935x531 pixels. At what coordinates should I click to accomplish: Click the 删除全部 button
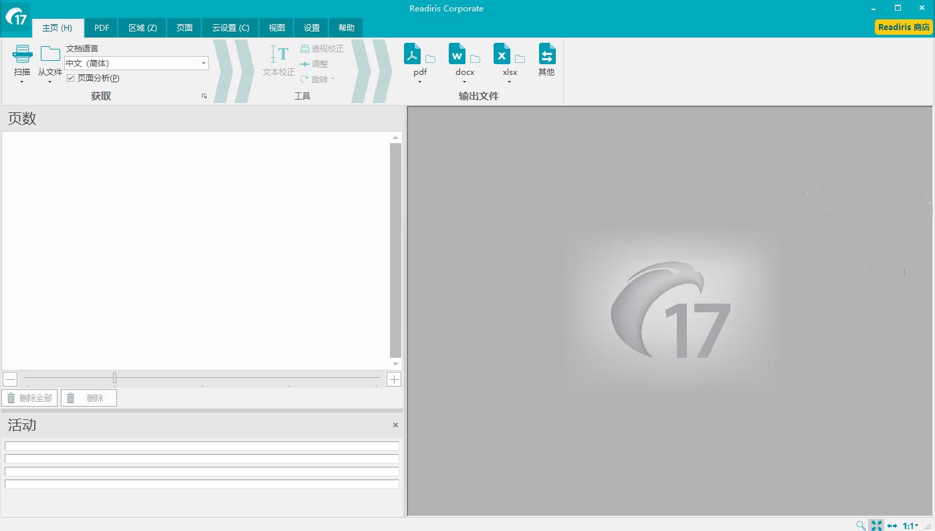(29, 398)
